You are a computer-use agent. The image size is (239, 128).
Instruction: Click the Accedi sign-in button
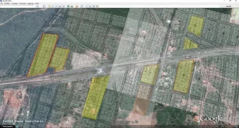click(x=228, y=6)
